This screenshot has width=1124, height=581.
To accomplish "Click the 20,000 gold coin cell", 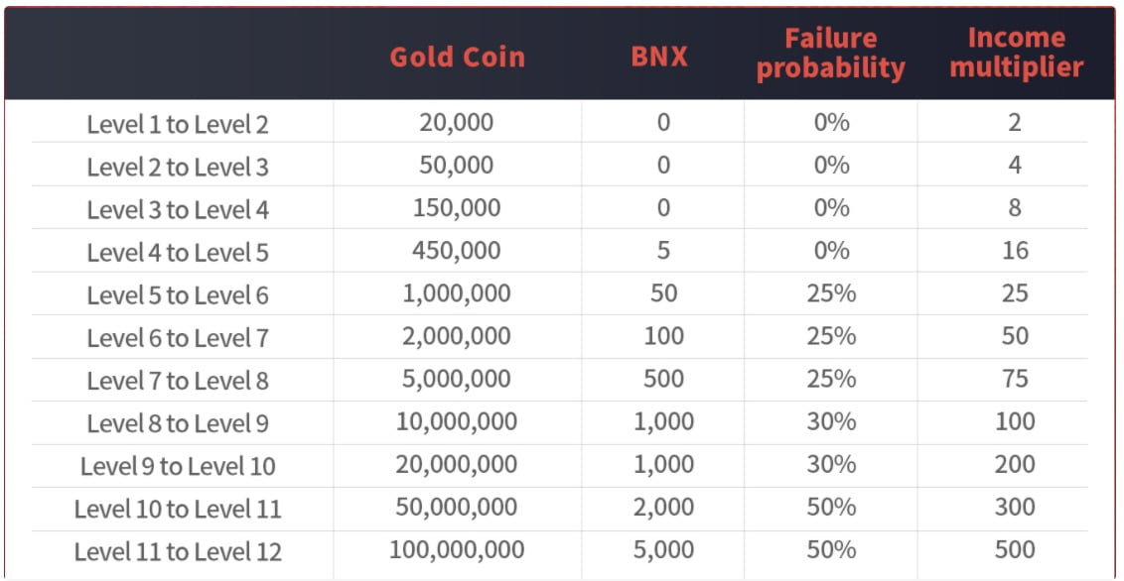I will click(x=457, y=123).
